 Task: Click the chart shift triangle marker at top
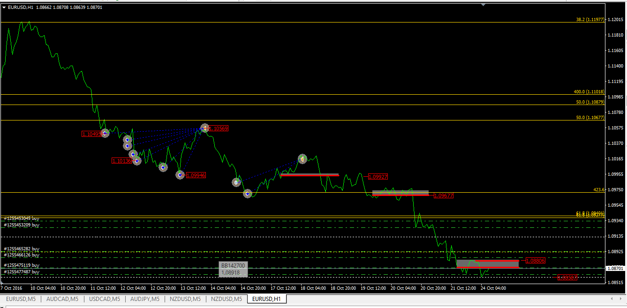point(483,5)
